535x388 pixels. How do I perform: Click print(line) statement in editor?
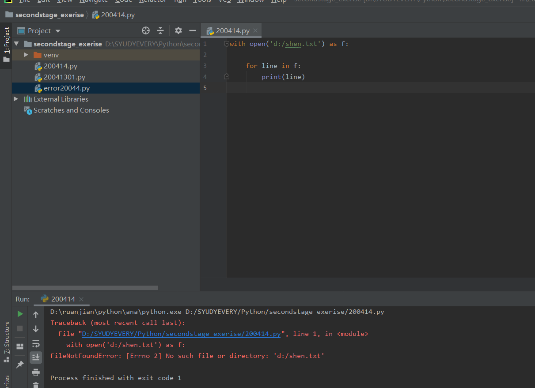click(x=283, y=77)
